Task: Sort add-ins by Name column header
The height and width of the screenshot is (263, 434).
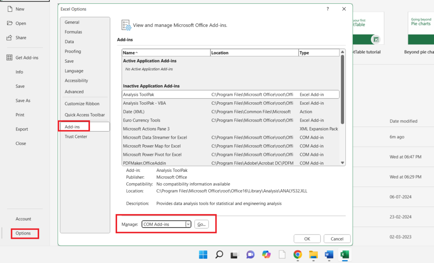Action: coord(166,53)
